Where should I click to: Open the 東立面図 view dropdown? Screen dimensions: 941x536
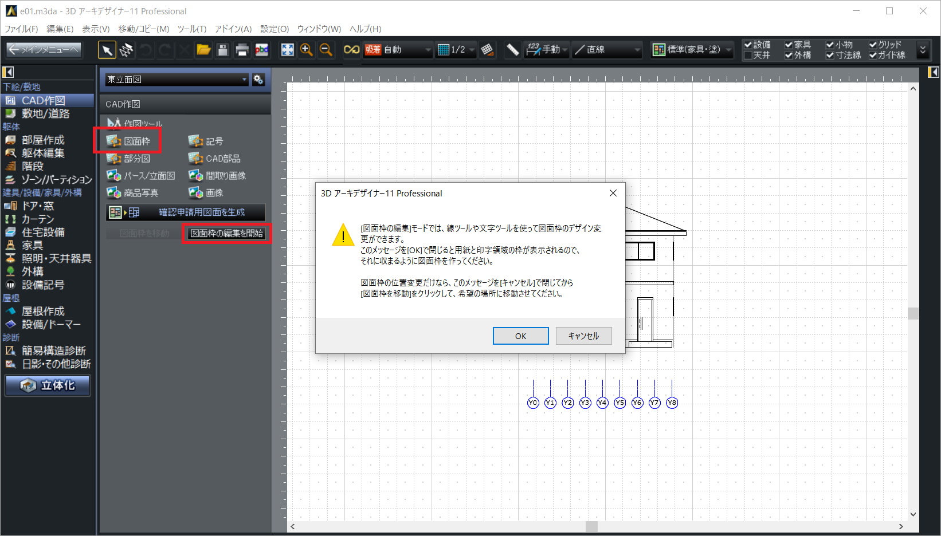(x=177, y=80)
